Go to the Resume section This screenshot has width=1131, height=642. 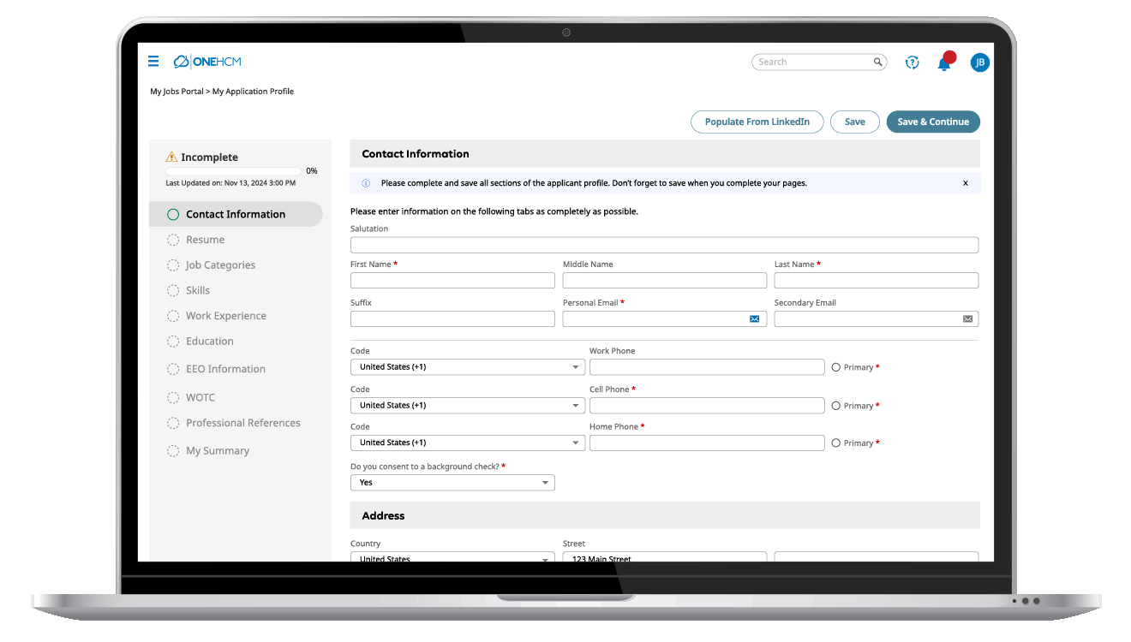(205, 240)
